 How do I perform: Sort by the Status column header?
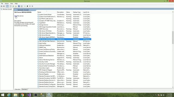pos(69,12)
